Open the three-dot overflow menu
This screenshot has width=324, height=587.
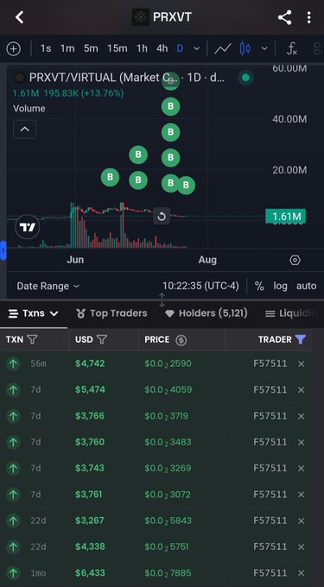coord(308,17)
